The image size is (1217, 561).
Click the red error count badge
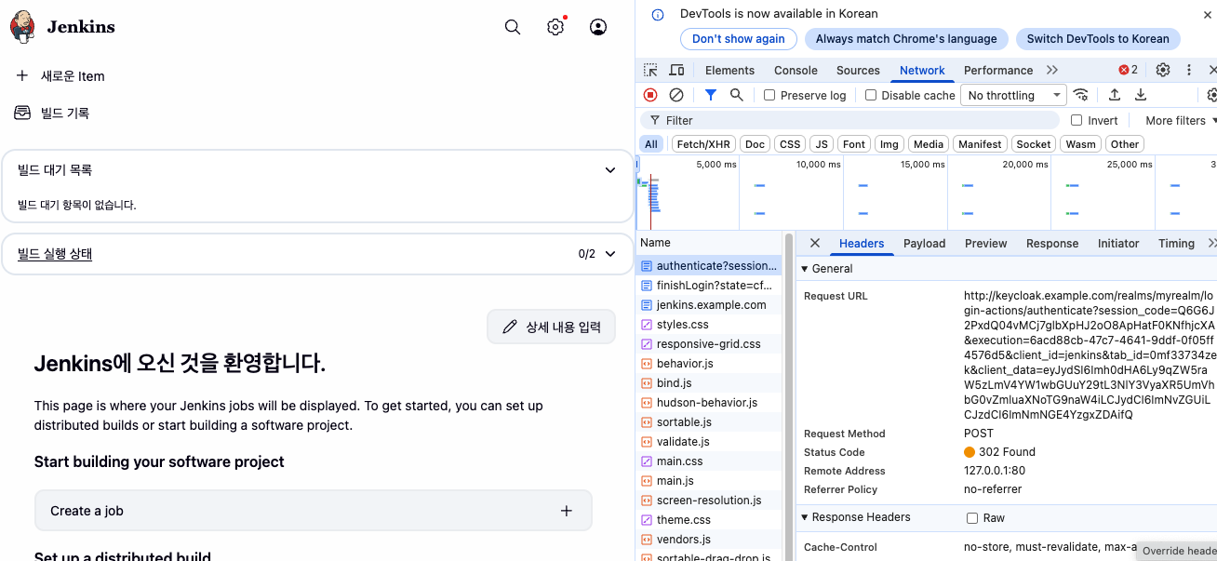click(1129, 70)
